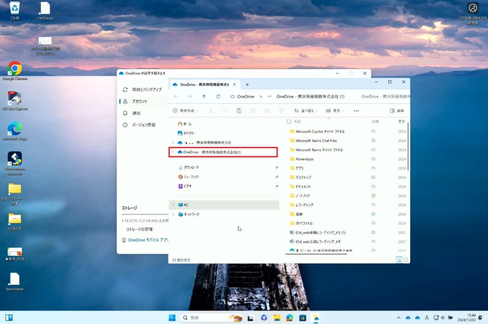
Task: Click the horizontal scrollbar in file list
Action: pyautogui.click(x=316, y=254)
